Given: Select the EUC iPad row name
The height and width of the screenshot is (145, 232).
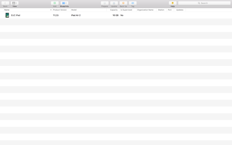Looking at the screenshot, I should pyautogui.click(x=16, y=15).
